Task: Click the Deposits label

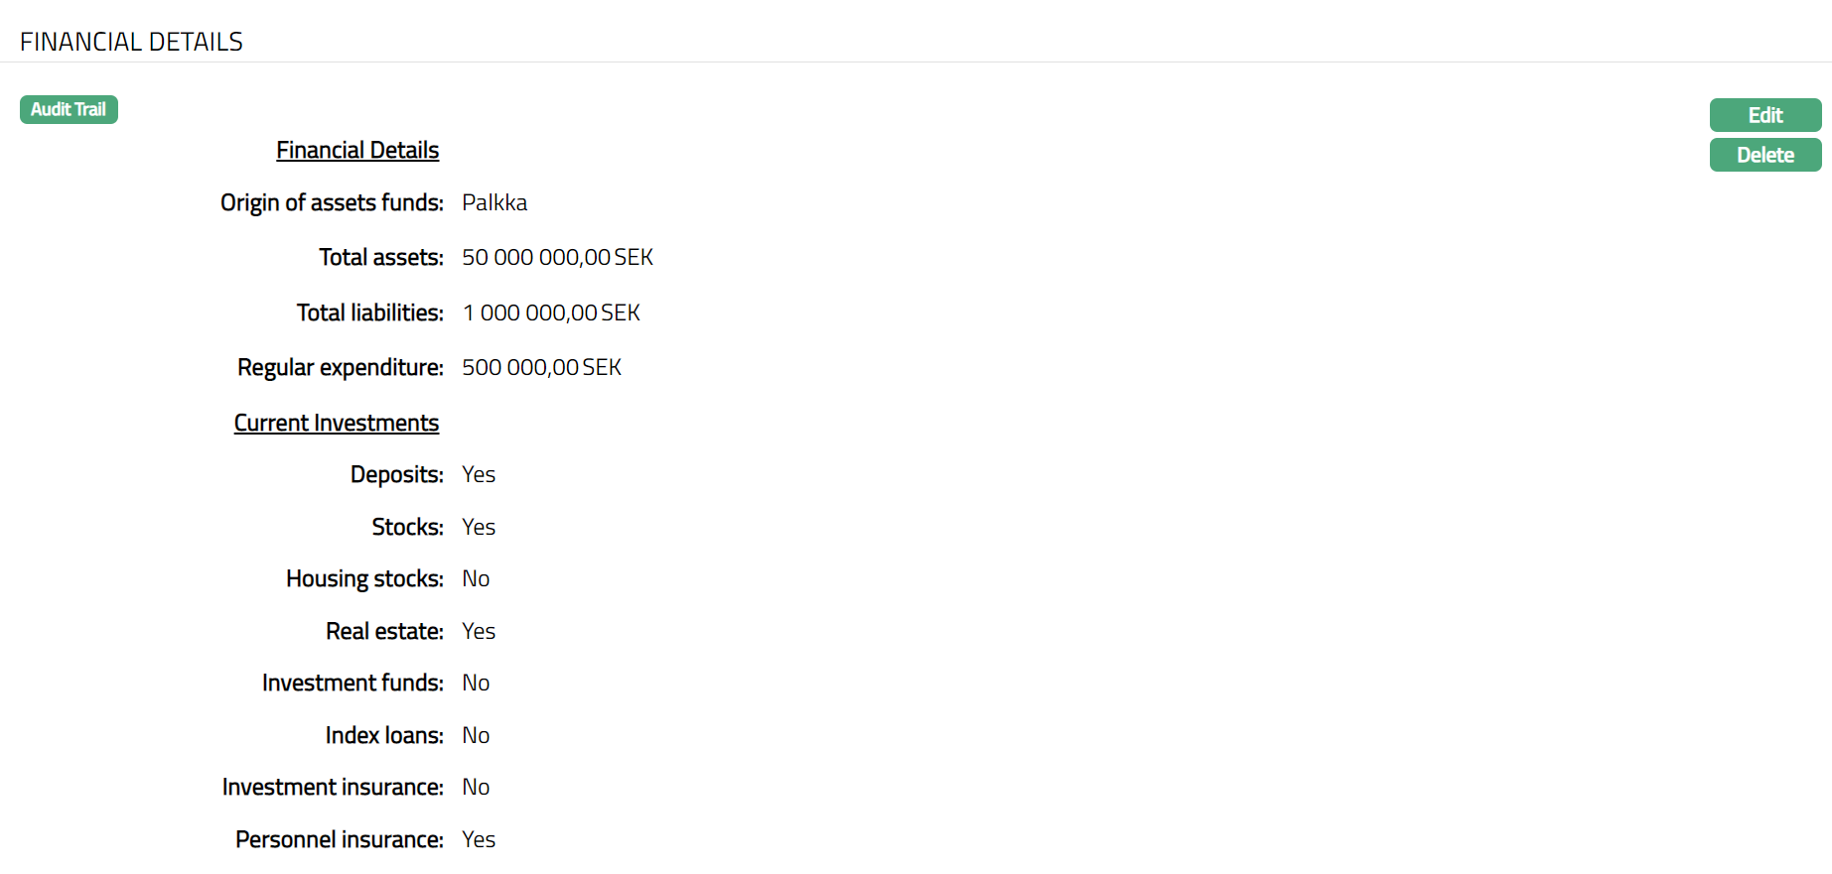Action: [396, 474]
